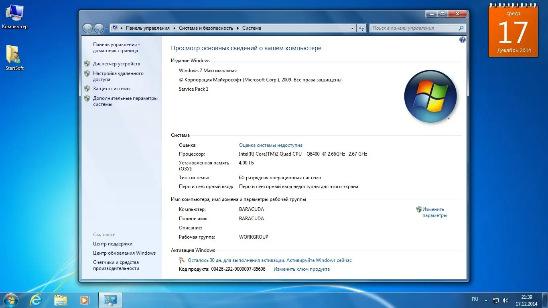Click the Оценка системы недоступна link
This screenshot has width=548, height=308.
coord(271,145)
